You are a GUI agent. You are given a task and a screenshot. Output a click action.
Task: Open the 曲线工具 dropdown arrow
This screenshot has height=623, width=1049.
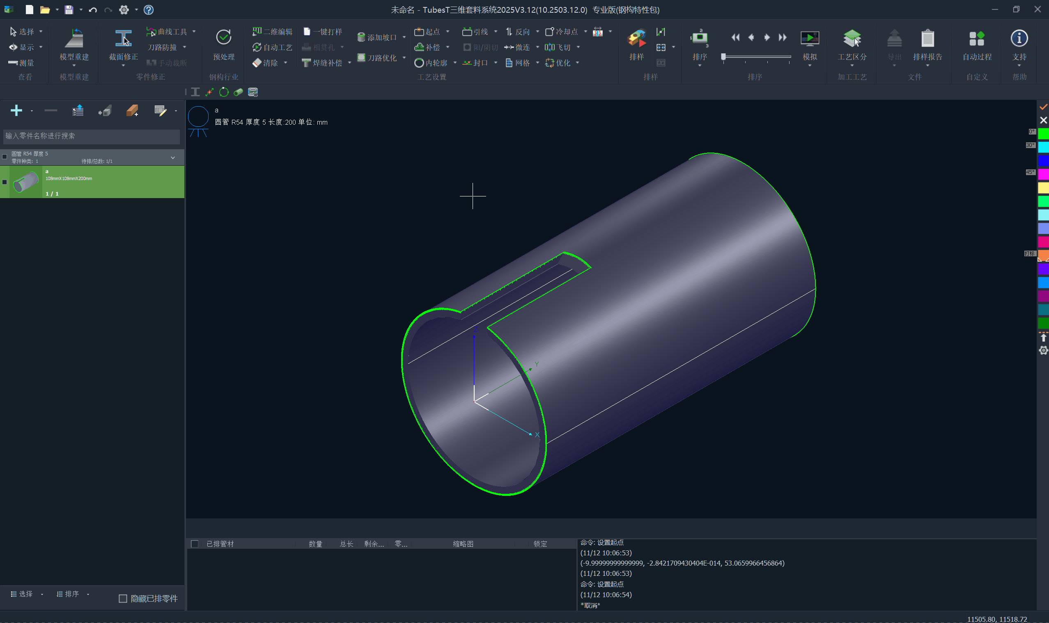point(194,32)
